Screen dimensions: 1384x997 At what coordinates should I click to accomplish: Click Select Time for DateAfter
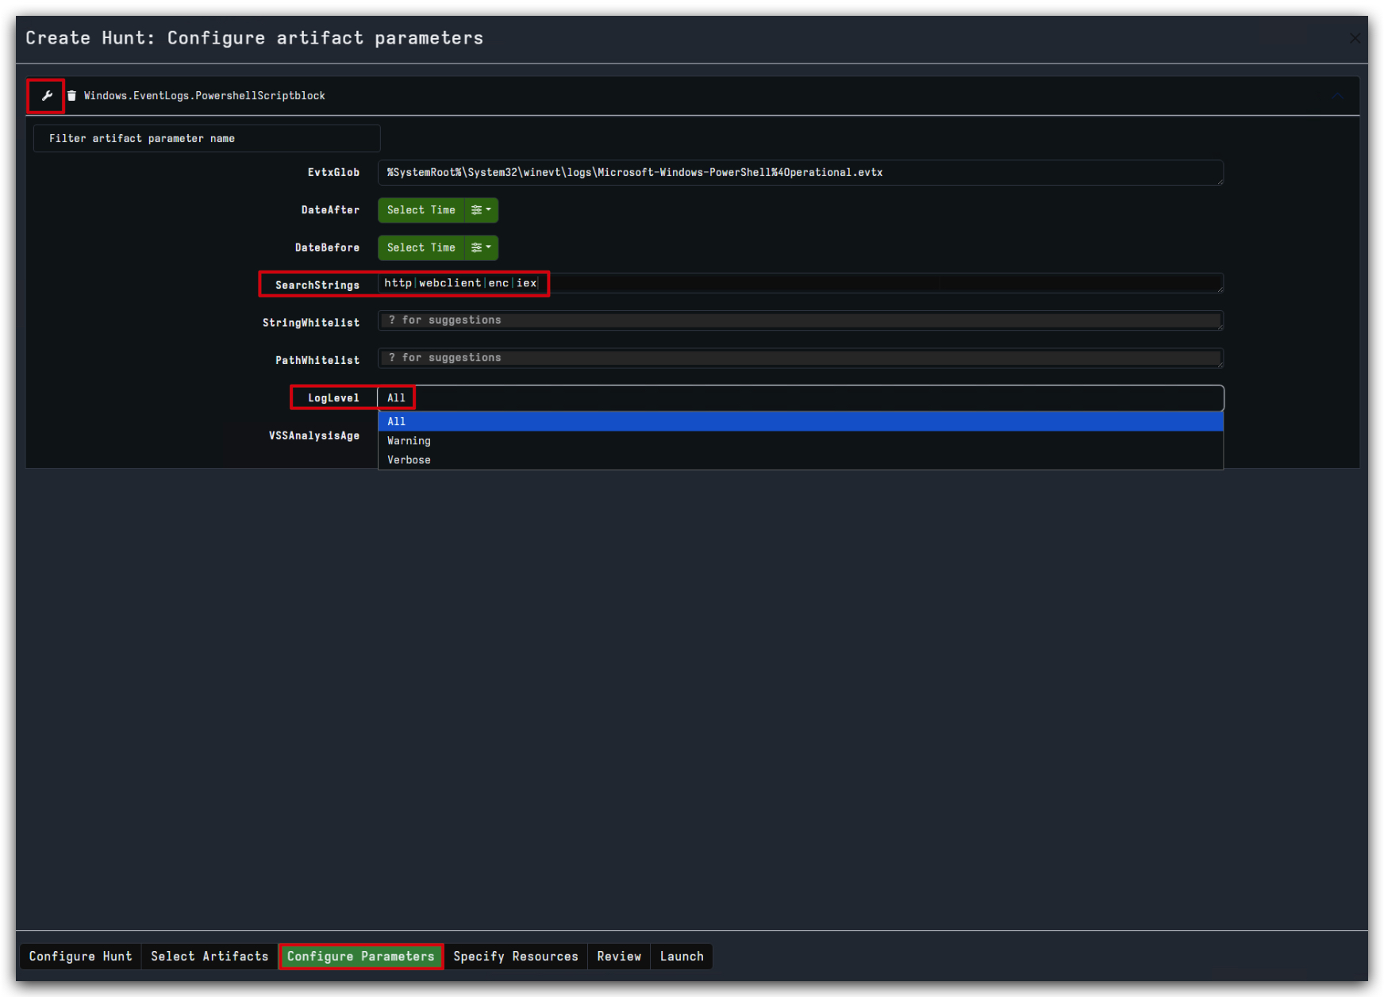pos(421,210)
